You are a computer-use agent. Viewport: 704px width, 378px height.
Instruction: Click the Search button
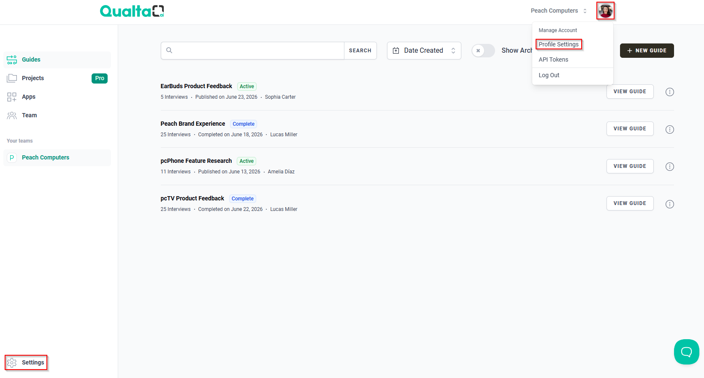coord(360,51)
